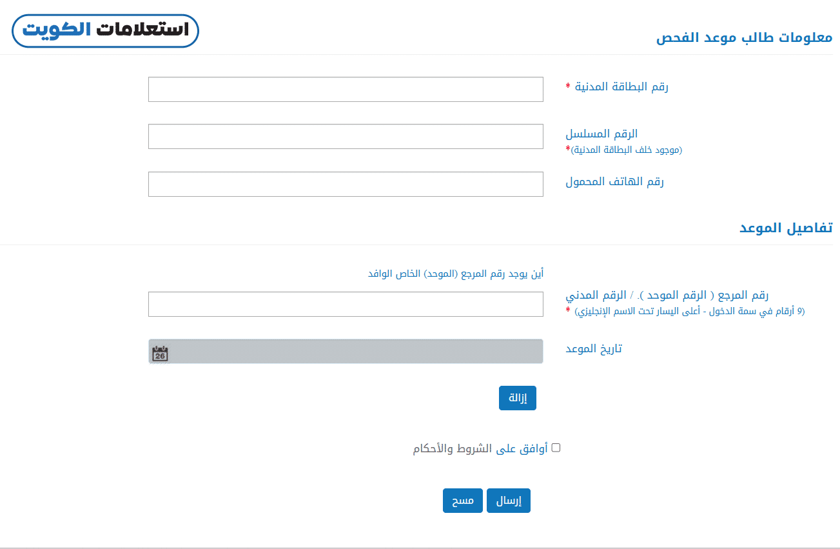Tick the أوافق على الشروط والأحكام checkbox

[x=556, y=448]
